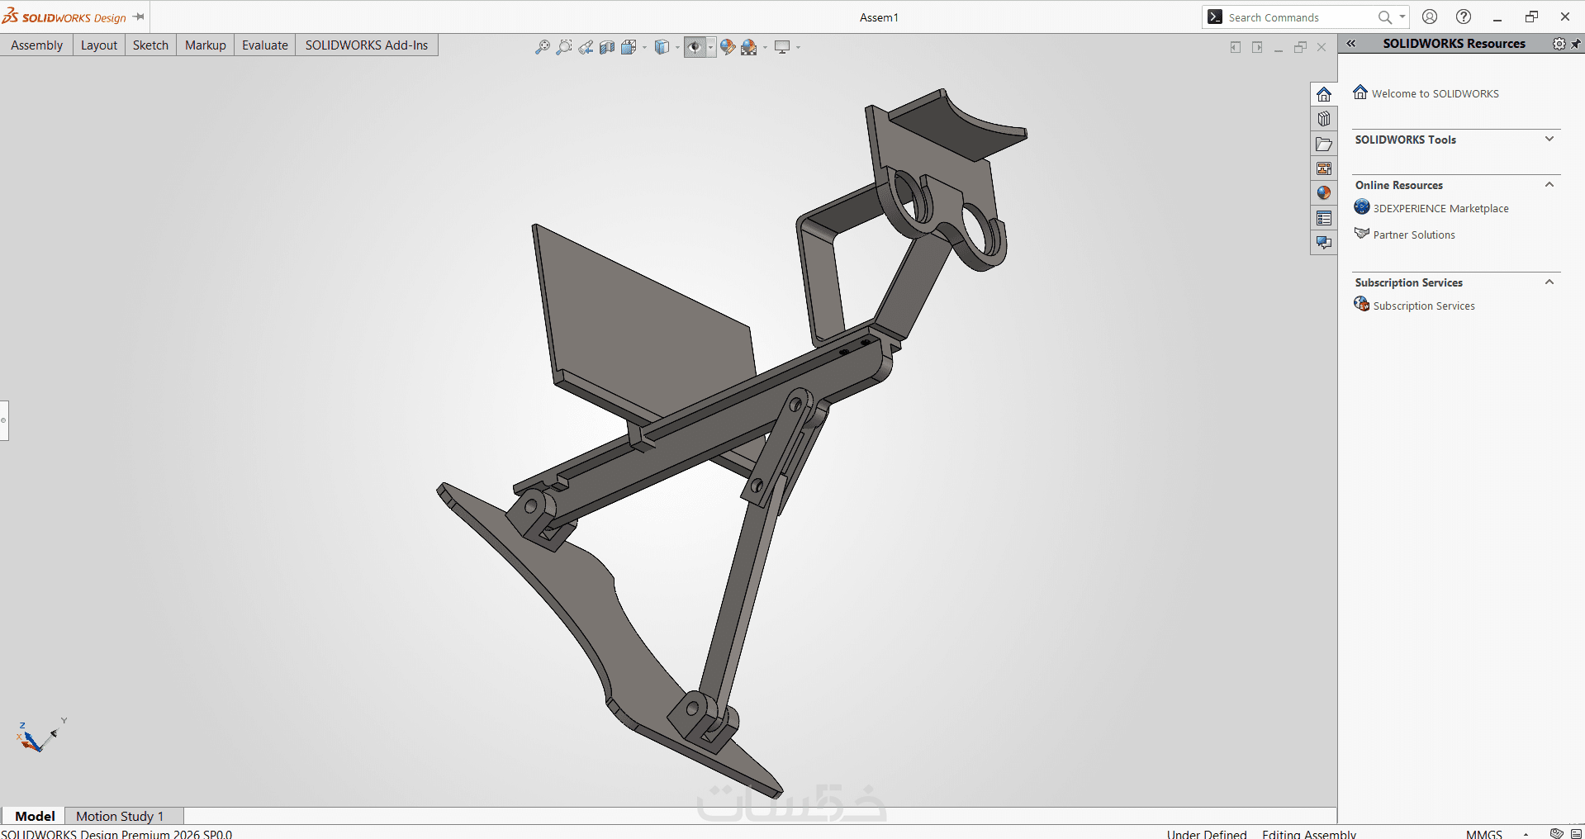1585x839 pixels.
Task: Pin the SOLIDWORKS menu bar
Action: click(139, 17)
